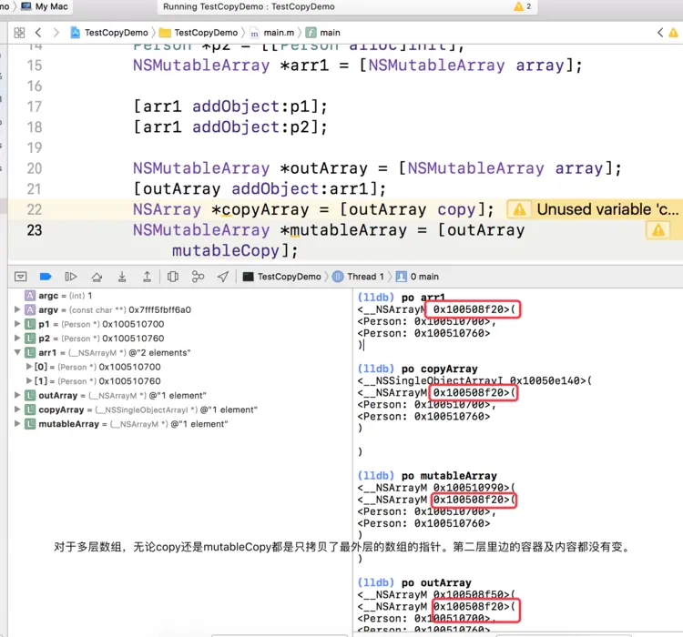The width and height of the screenshot is (683, 637).
Task: Expand the argv variable
Action: click(x=17, y=309)
